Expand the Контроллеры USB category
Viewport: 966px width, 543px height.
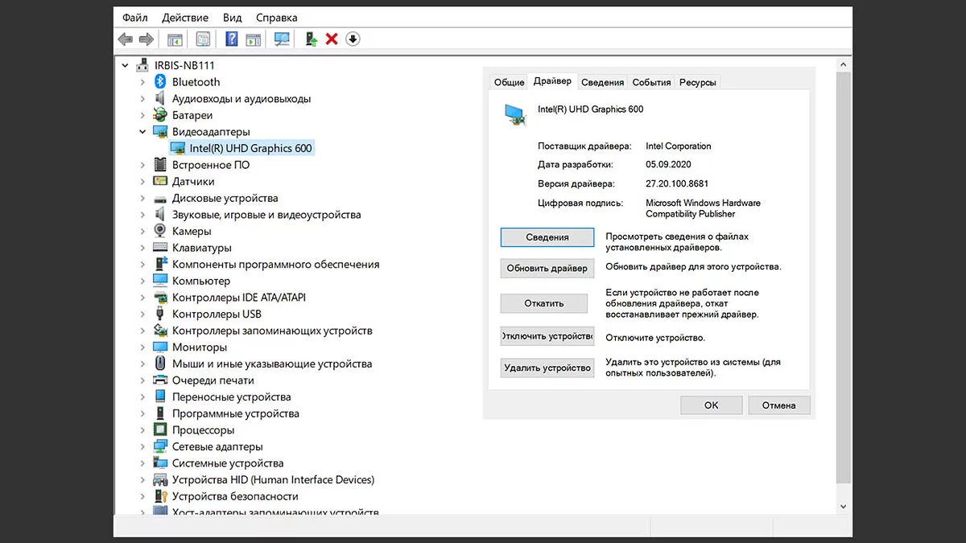point(142,314)
